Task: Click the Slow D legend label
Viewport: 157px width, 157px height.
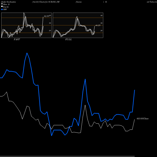Action: click(x=6, y=4)
